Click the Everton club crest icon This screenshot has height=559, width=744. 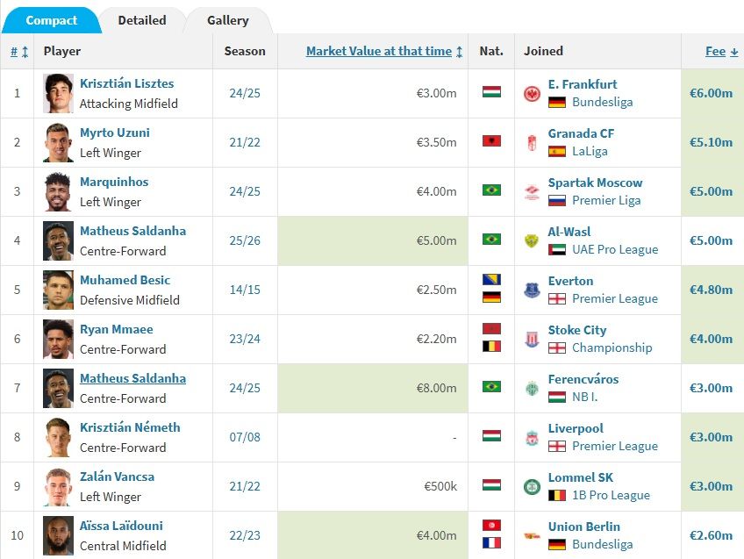[532, 290]
